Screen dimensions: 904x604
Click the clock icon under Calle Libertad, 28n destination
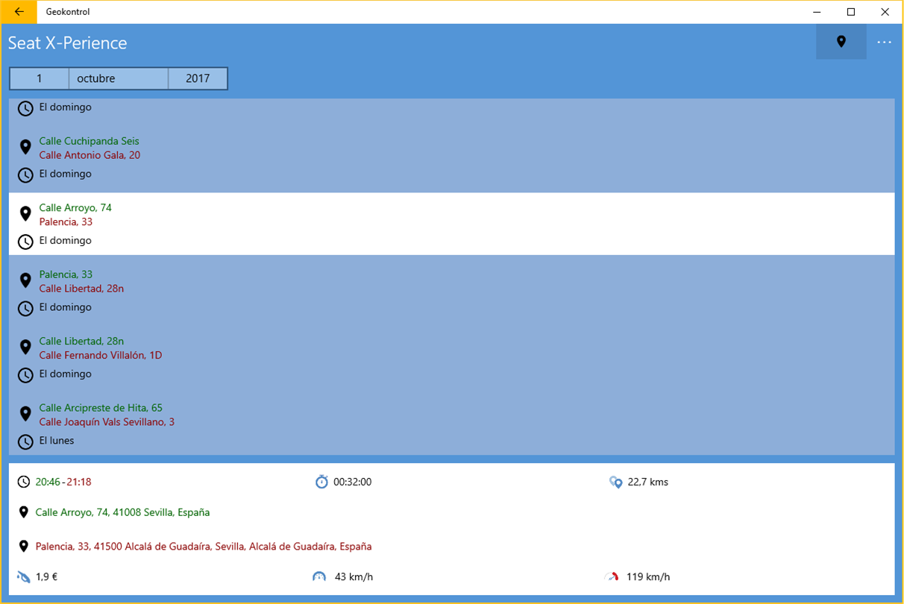tap(25, 308)
